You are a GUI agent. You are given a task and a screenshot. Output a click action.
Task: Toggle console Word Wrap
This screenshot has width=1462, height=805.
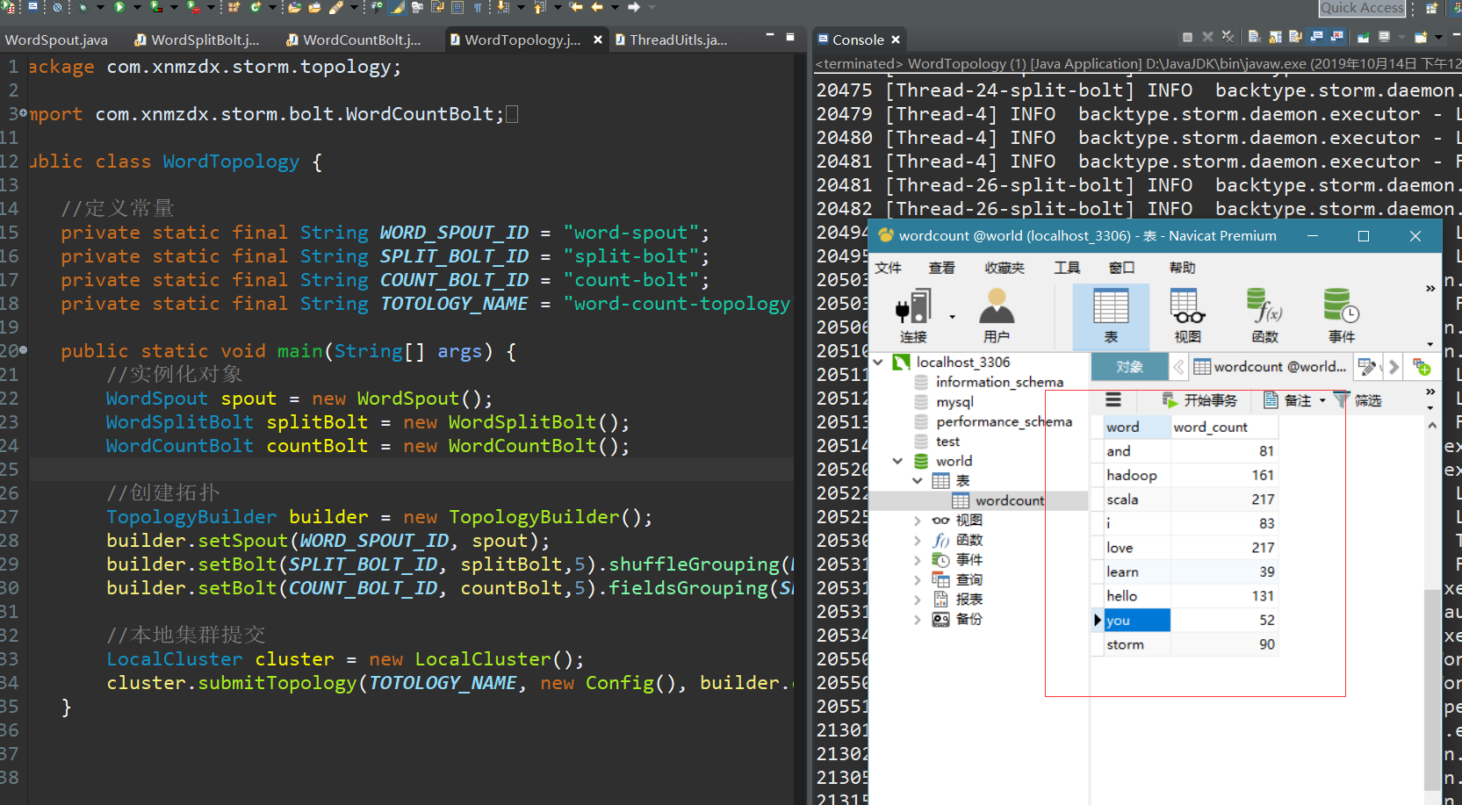(1295, 37)
